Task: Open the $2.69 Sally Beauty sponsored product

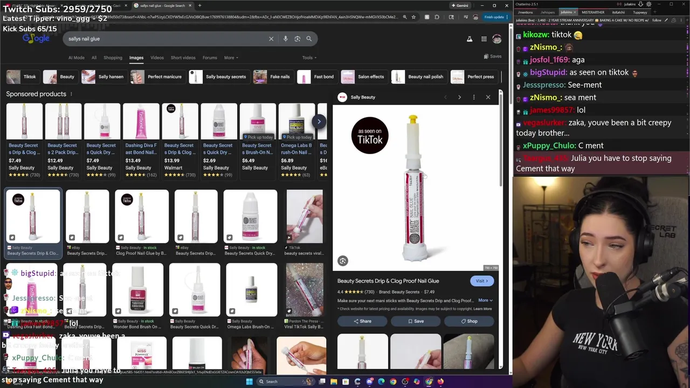Action: pyautogui.click(x=218, y=141)
